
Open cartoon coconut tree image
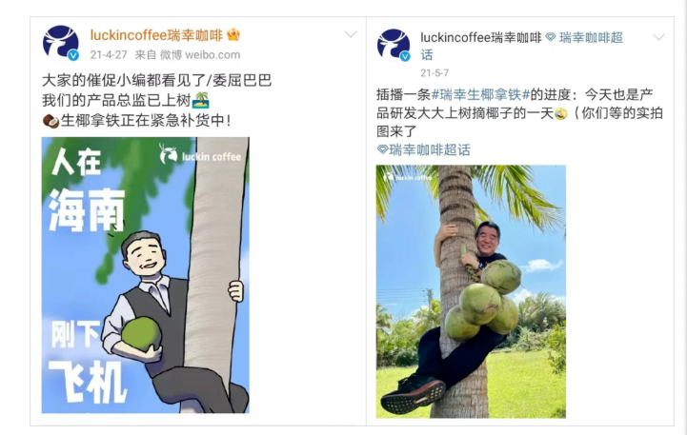pos(146,275)
